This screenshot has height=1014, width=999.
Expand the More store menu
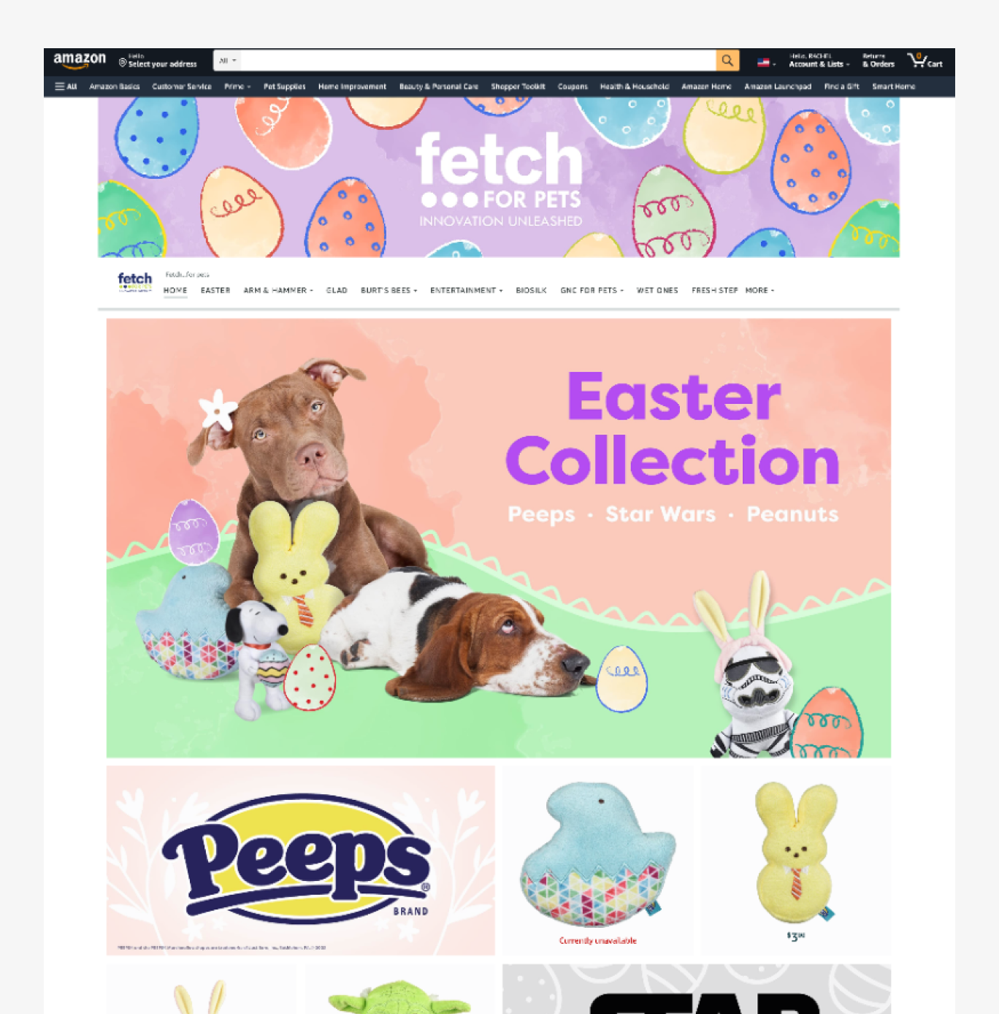pyautogui.click(x=759, y=290)
